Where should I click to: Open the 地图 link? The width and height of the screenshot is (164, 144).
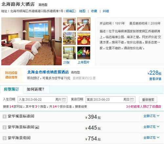coord(82,11)
